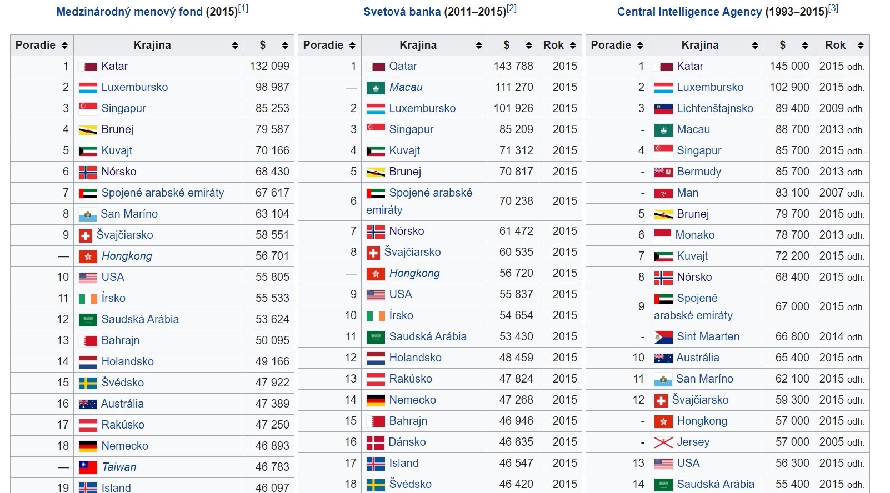Open footnote reference [3]
890x493 pixels.
pyautogui.click(x=833, y=8)
